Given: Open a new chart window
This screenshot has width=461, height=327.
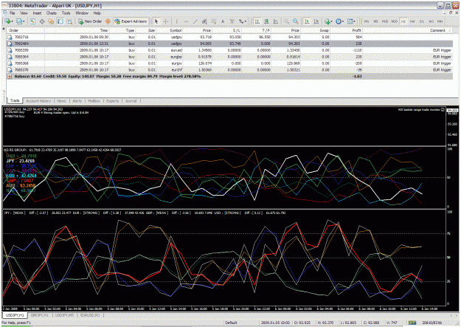Looking at the screenshot, I should 7,21.
